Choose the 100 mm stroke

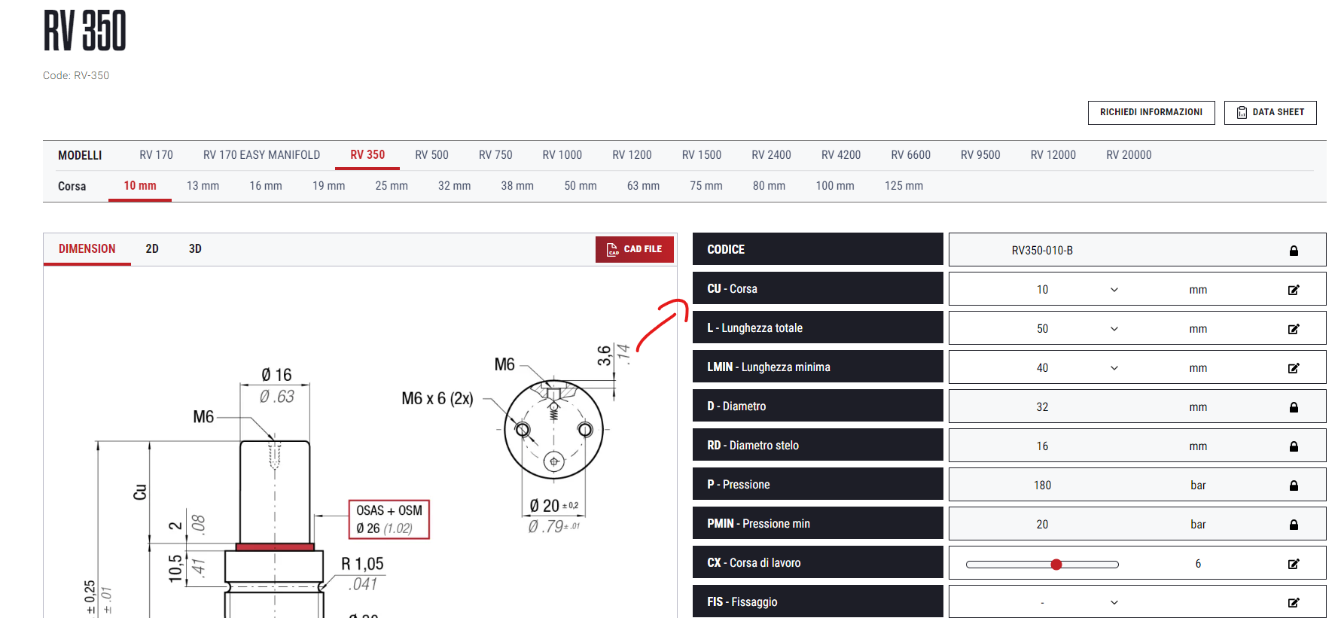tap(835, 186)
